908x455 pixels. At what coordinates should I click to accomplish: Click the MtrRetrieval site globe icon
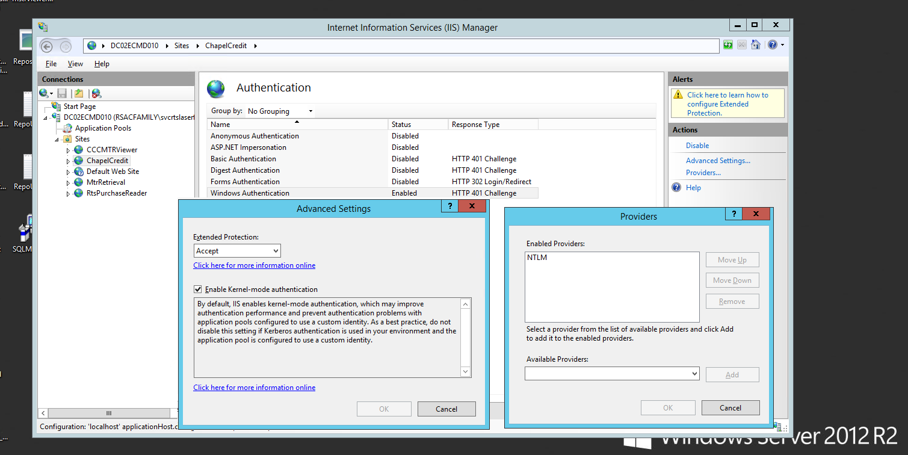(79, 182)
